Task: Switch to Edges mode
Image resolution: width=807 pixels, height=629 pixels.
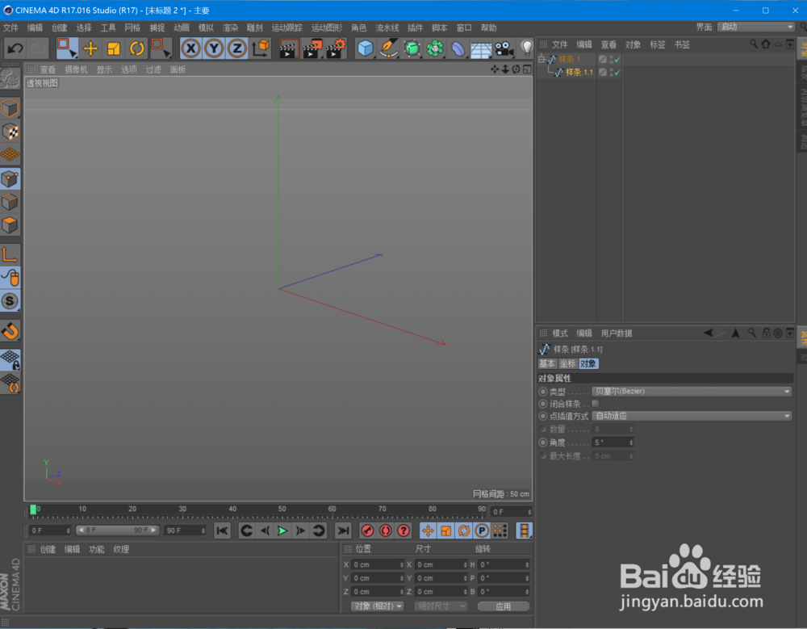Action: (10, 202)
